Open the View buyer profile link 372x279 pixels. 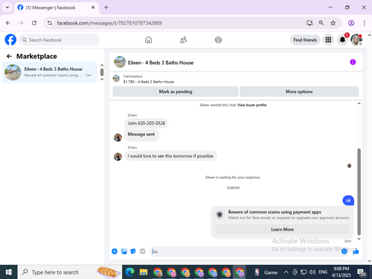(251, 105)
